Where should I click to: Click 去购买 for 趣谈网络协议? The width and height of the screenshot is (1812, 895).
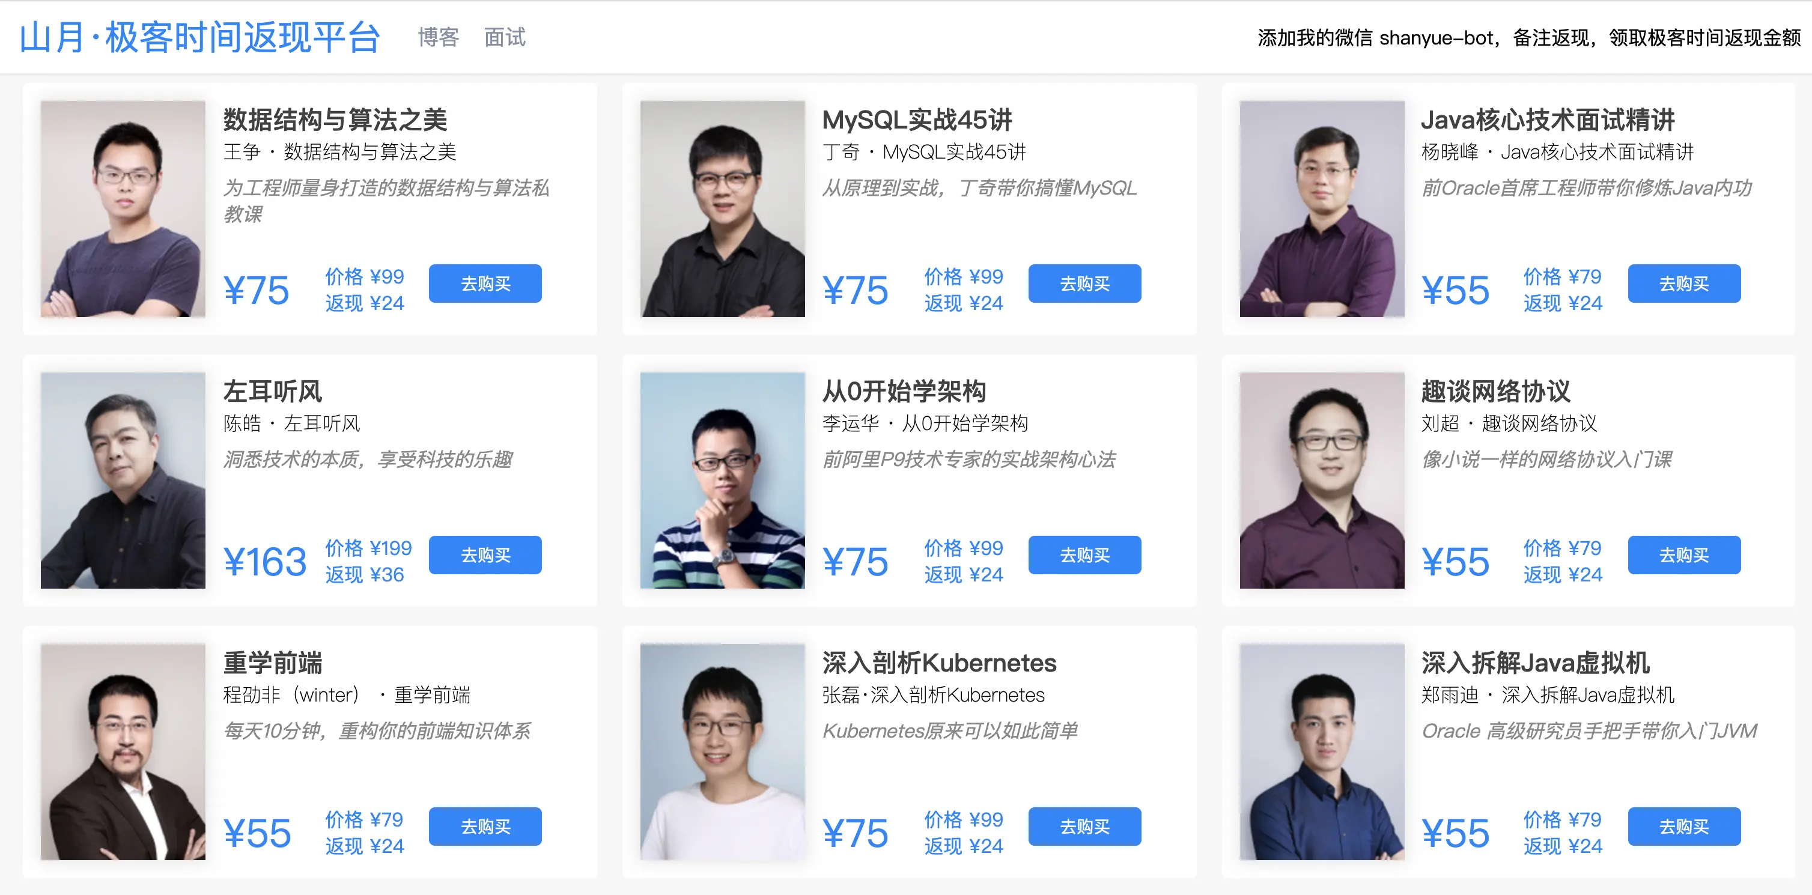point(1684,554)
